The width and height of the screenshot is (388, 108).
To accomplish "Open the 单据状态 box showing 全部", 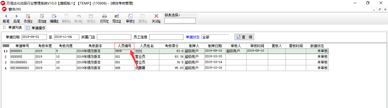I will 215,37.
